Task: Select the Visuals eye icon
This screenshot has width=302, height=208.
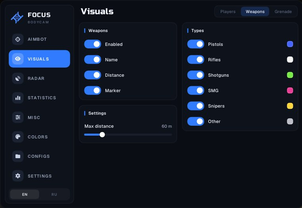Action: [18, 59]
